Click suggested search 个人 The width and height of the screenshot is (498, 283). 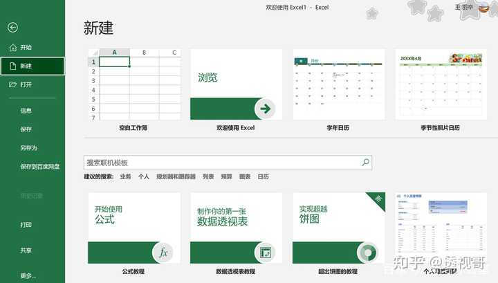(x=144, y=176)
